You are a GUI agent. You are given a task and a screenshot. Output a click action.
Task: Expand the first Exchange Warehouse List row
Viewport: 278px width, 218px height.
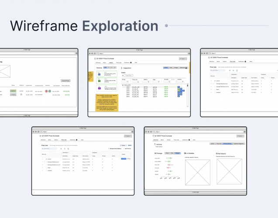tap(45, 162)
